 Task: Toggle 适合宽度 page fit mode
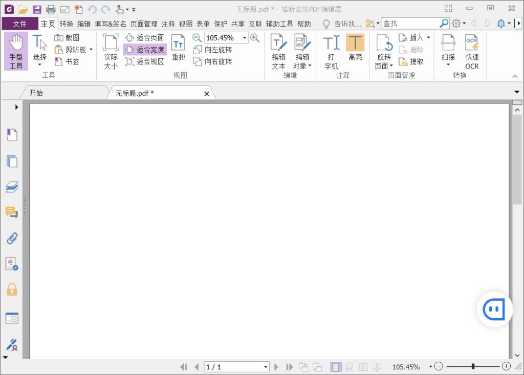(x=145, y=49)
